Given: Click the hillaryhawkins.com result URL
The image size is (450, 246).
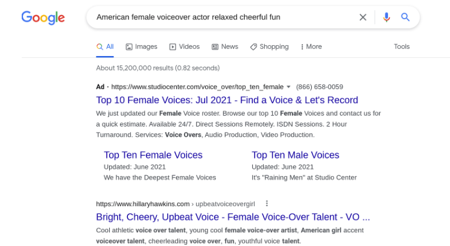Looking at the screenshot, I should pyautogui.click(x=176, y=204).
